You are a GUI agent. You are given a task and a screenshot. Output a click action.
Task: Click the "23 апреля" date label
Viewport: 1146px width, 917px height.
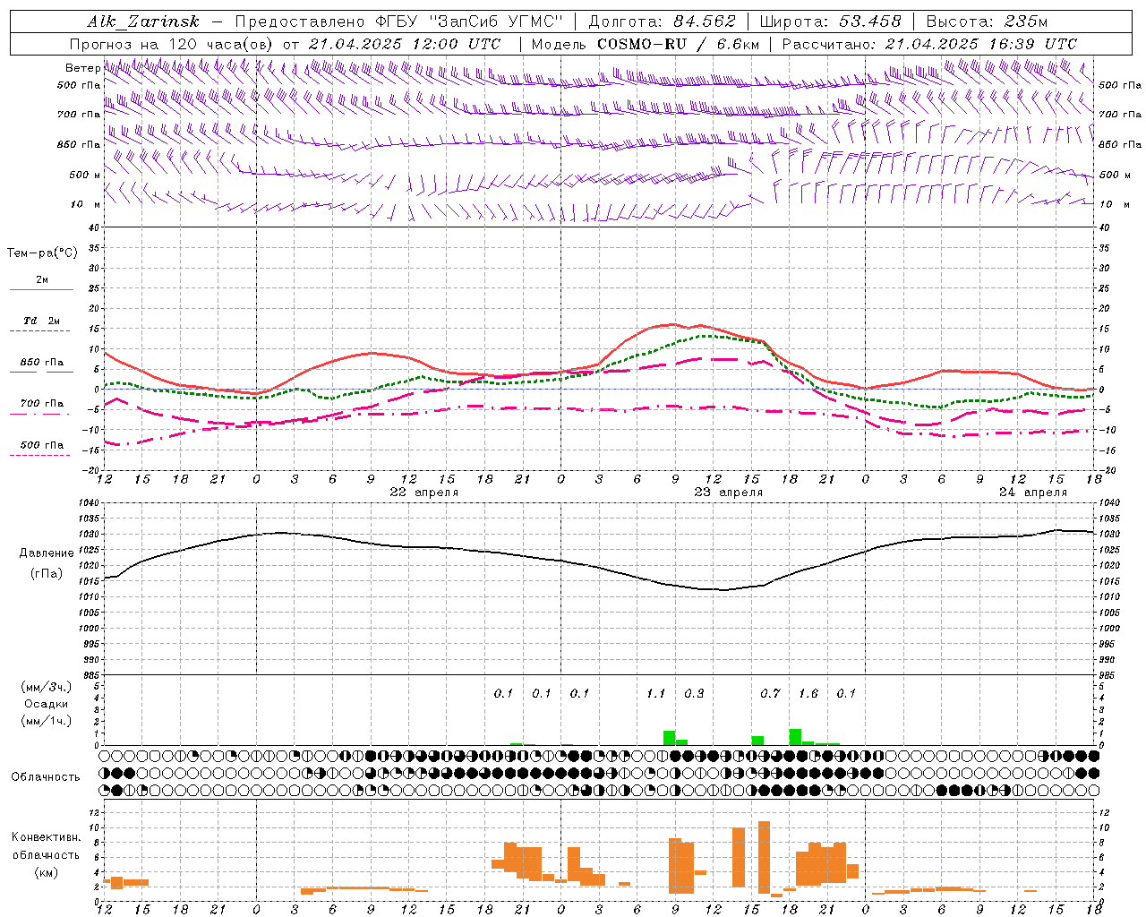pos(728,493)
